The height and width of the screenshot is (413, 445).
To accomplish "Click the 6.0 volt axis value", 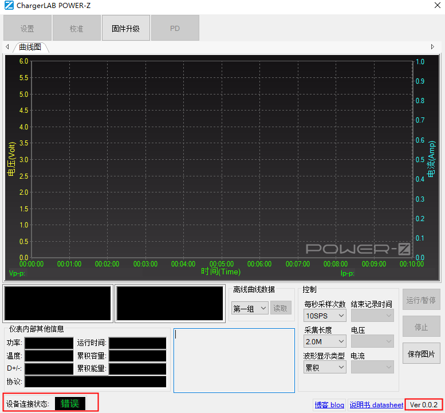I will tap(23, 61).
